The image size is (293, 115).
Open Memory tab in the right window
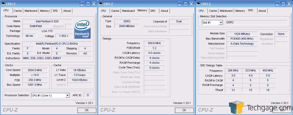(x=240, y=11)
